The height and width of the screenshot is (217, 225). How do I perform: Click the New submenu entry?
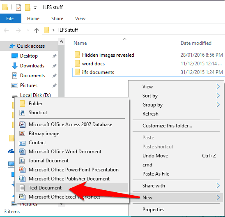[x=176, y=198]
